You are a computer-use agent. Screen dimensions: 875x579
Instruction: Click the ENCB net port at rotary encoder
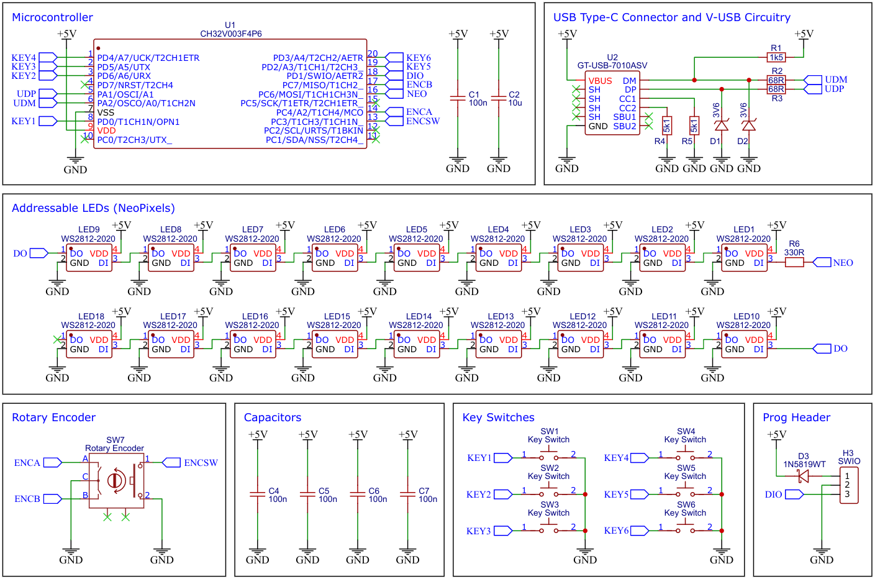(x=38, y=499)
